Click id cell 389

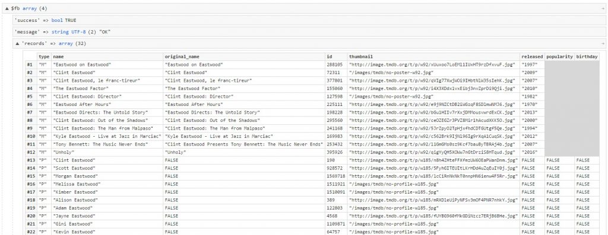pyautogui.click(x=336, y=200)
